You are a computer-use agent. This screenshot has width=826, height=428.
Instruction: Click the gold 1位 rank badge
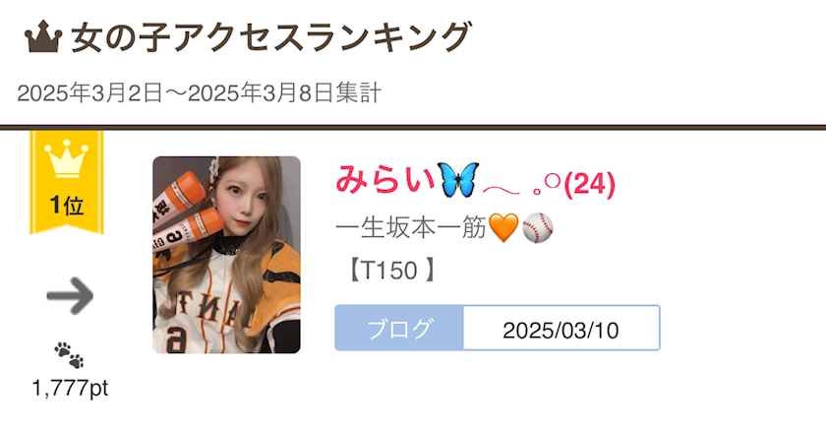pyautogui.click(x=67, y=182)
